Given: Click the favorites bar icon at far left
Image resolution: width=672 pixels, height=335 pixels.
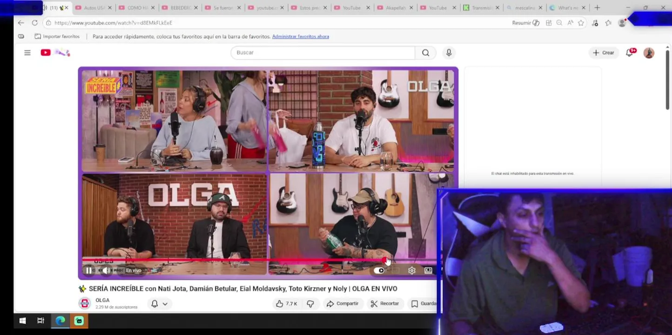Looking at the screenshot, I should coord(21,36).
